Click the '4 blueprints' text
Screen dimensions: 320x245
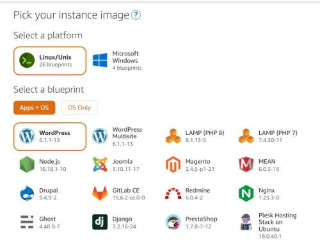coord(127,68)
